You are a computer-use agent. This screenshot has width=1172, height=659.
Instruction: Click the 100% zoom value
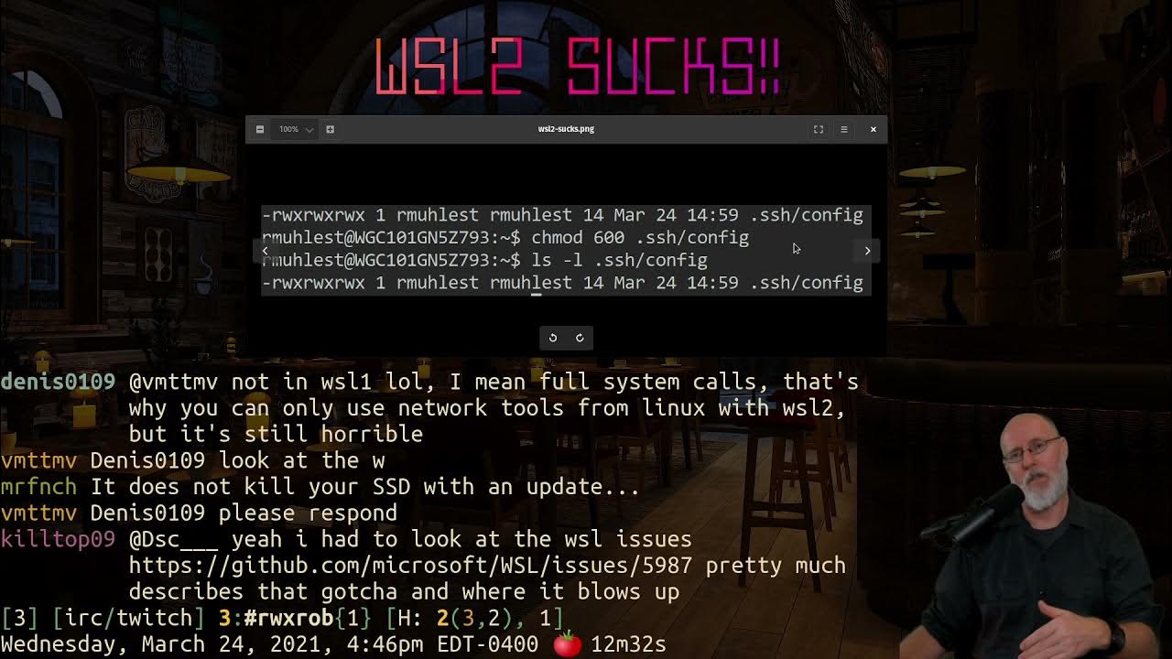pos(288,129)
